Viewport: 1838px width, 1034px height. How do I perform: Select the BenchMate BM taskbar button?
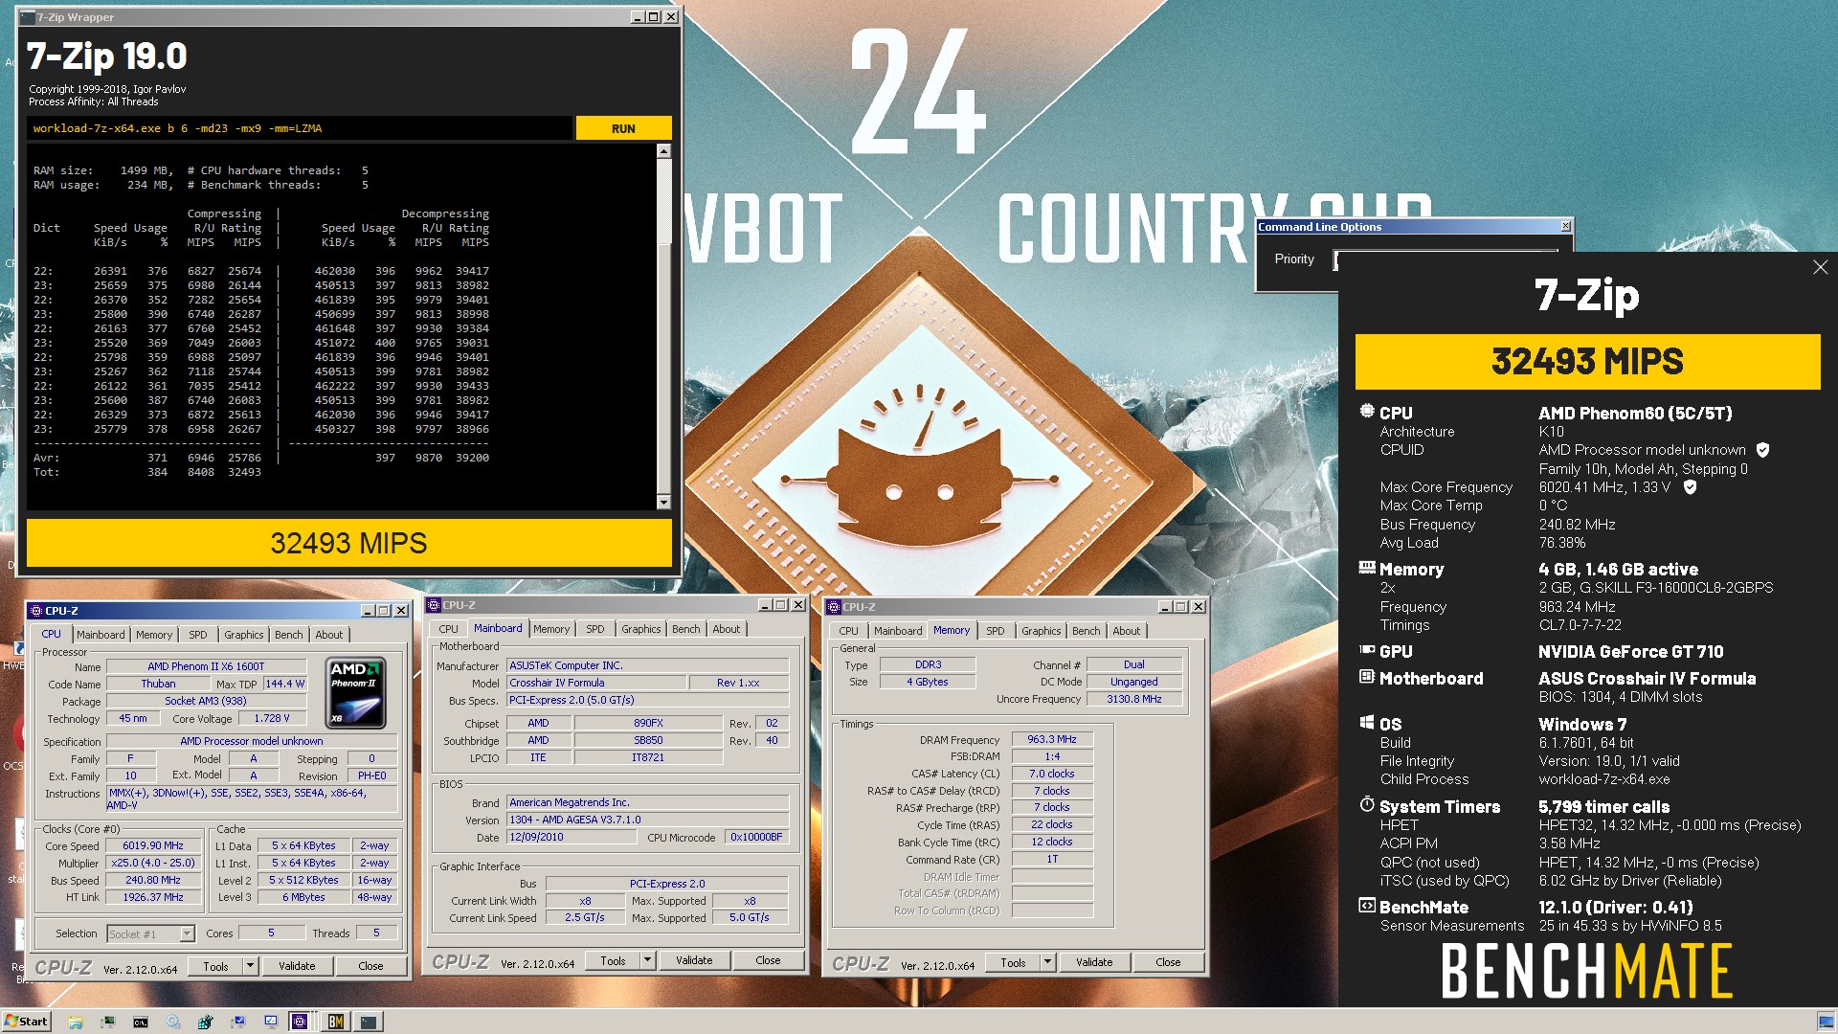point(335,1022)
